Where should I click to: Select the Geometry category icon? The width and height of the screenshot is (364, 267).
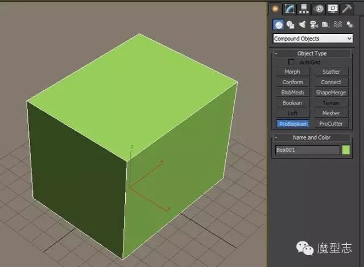pyautogui.click(x=278, y=24)
